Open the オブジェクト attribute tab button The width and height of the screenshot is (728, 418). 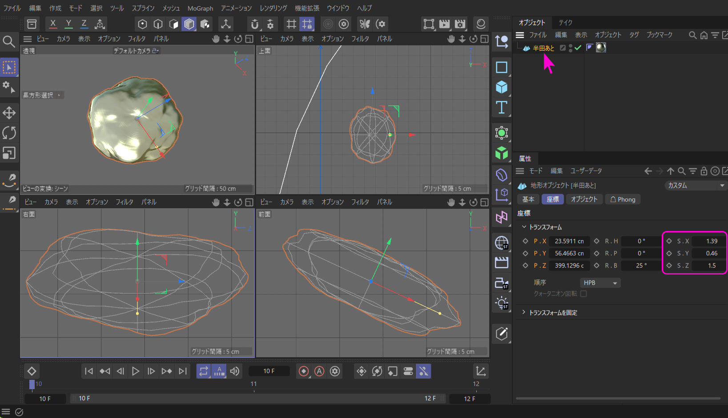coord(584,199)
